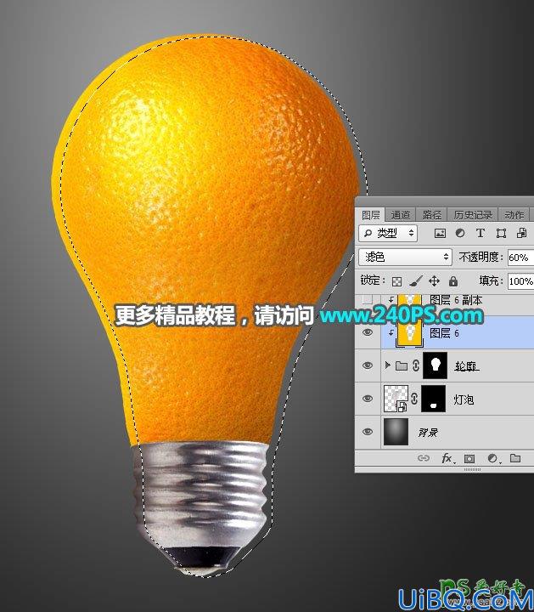Select the 图层 6 layer thumbnail
The image size is (534, 612).
(409, 331)
